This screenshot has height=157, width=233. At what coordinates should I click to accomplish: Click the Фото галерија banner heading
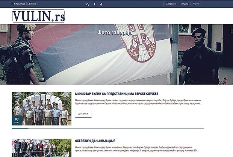point(115,33)
